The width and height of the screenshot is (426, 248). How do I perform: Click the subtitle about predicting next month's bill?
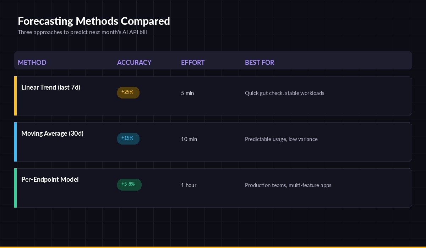coord(82,32)
